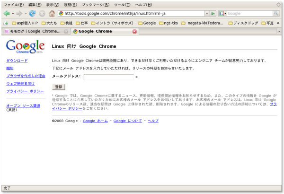Close the モモログ tab
The image size is (284, 194).
pos(66,32)
